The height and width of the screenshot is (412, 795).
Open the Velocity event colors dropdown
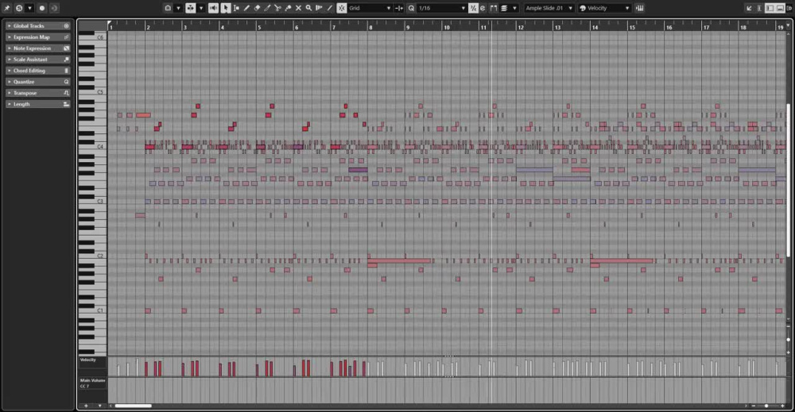(604, 8)
